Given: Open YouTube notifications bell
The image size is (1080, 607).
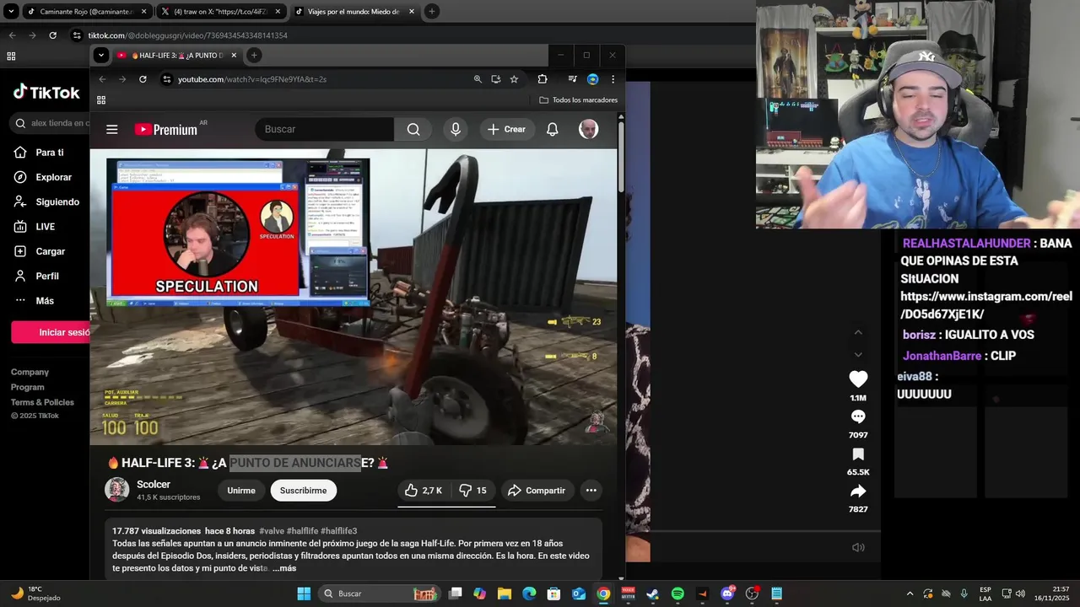Looking at the screenshot, I should pos(553,129).
